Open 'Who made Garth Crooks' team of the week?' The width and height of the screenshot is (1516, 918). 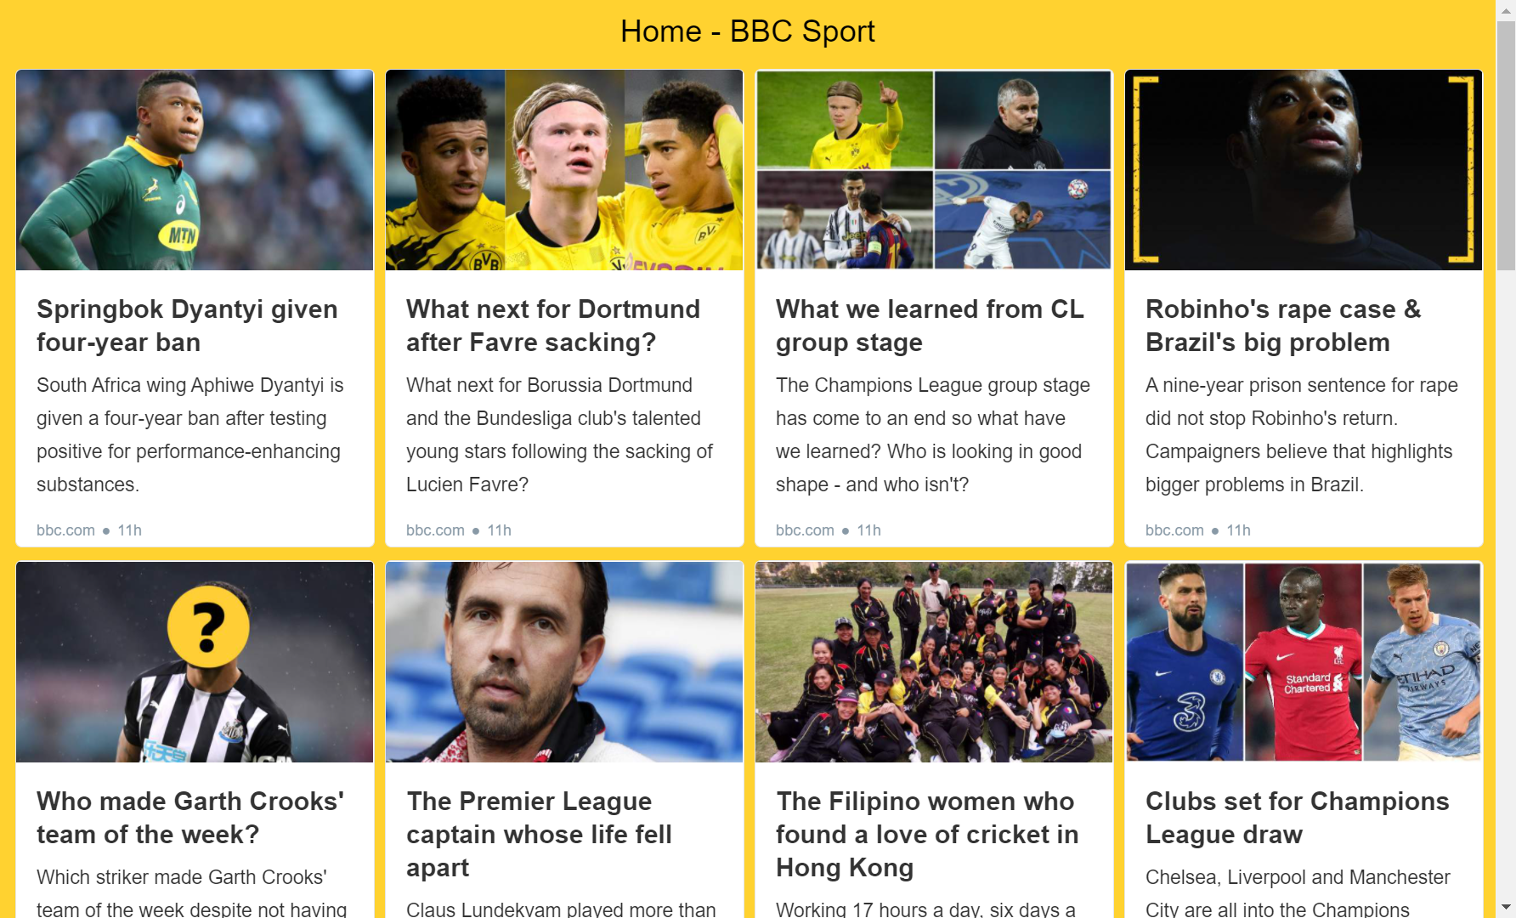(190, 818)
